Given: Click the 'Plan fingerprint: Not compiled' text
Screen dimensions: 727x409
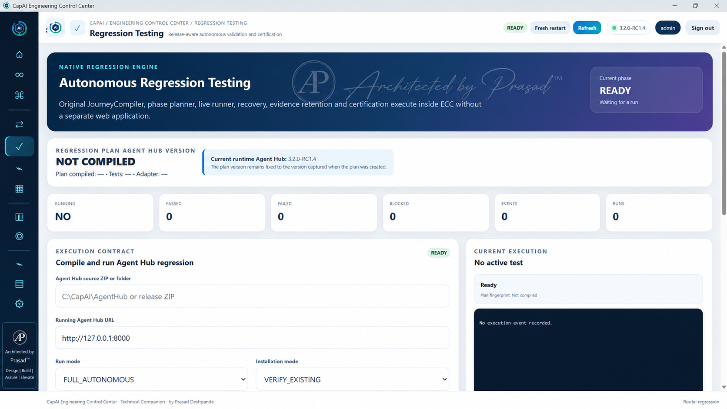Looking at the screenshot, I should (509, 295).
